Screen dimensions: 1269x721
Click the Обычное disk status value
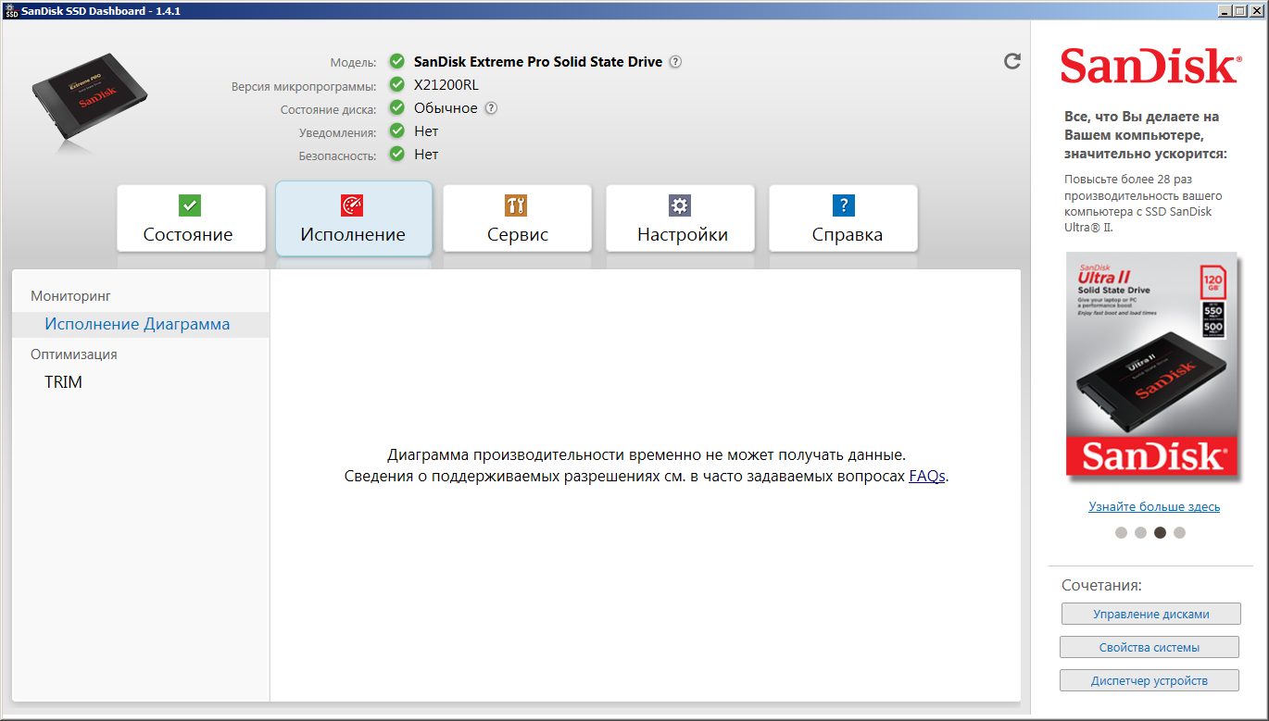446,108
